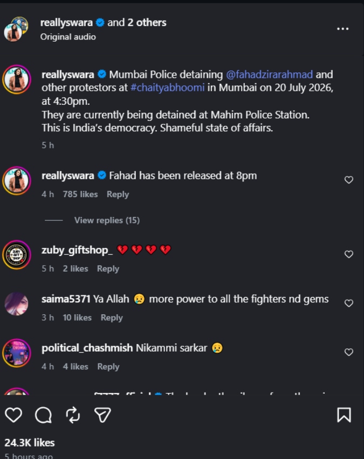Like the post with the heart icon
This screenshot has width=364, height=459.
coord(13,415)
